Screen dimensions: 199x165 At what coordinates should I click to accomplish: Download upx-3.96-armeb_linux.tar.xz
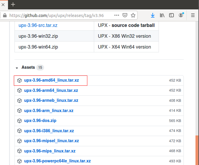tap(51, 100)
